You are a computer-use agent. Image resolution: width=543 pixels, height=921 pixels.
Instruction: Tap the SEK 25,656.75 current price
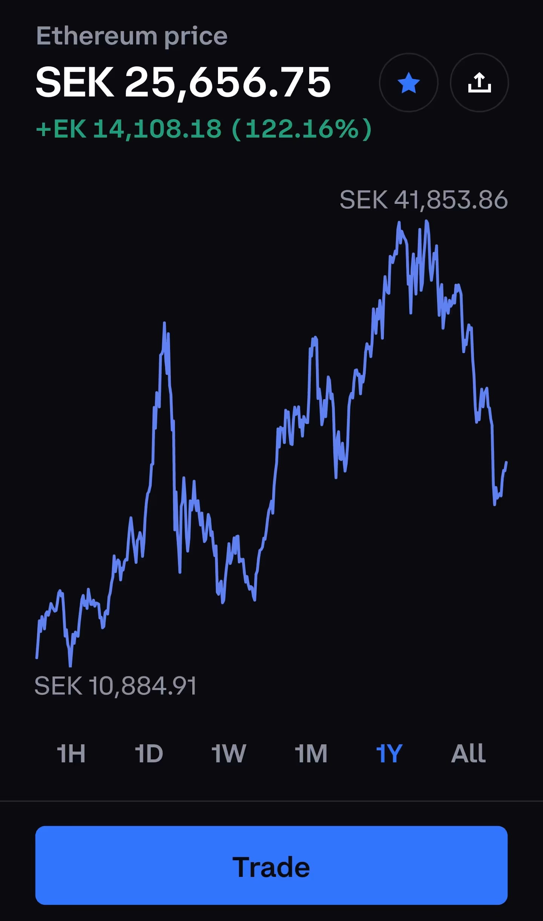pos(183,83)
